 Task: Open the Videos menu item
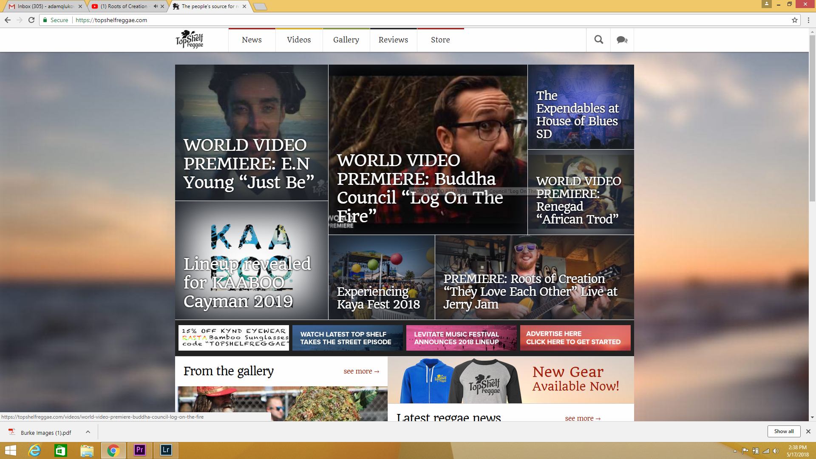tap(299, 40)
